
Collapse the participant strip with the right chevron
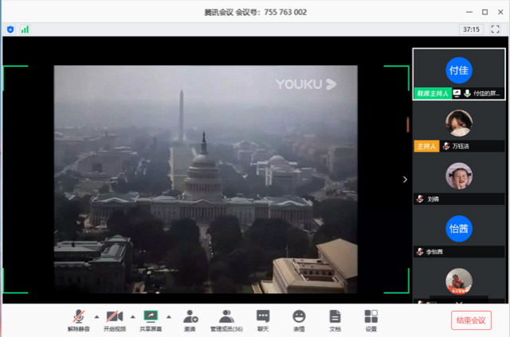click(x=405, y=180)
